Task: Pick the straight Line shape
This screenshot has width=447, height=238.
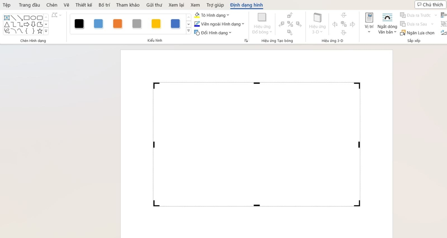Action: 13,18
